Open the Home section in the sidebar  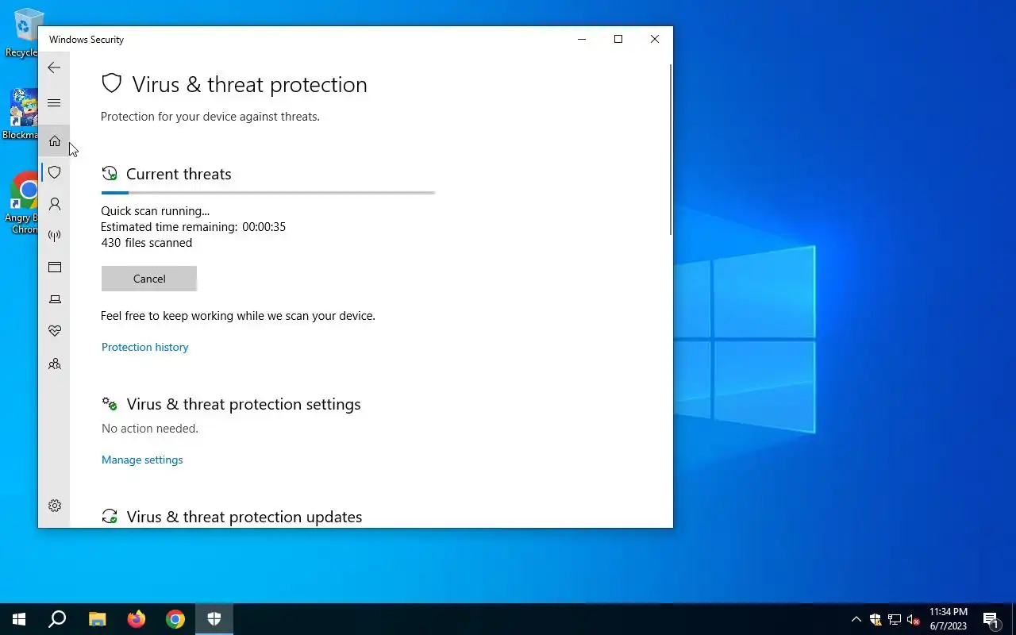click(54, 140)
